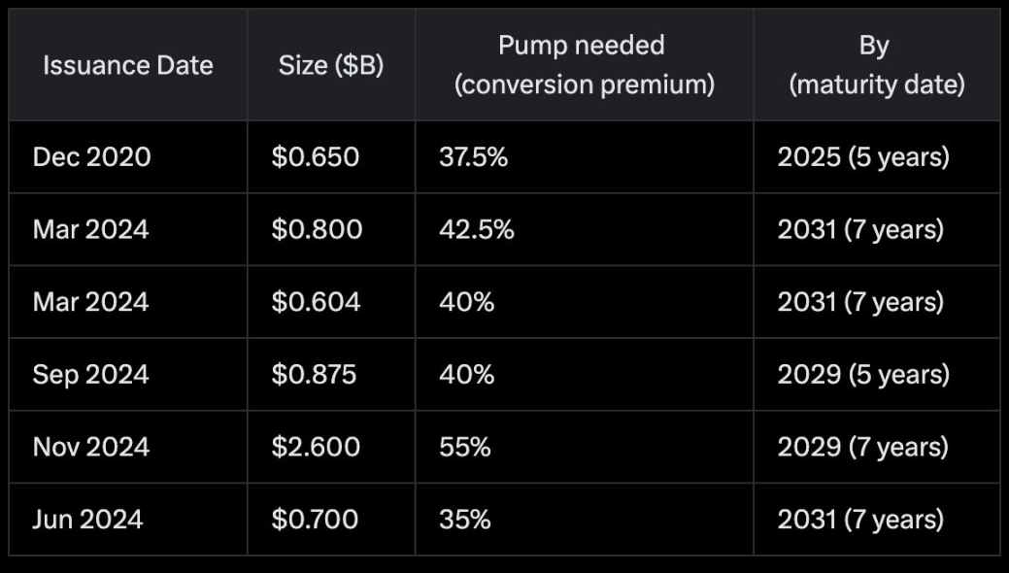Click the 2025 (5 years) maturity cell

[863, 157]
